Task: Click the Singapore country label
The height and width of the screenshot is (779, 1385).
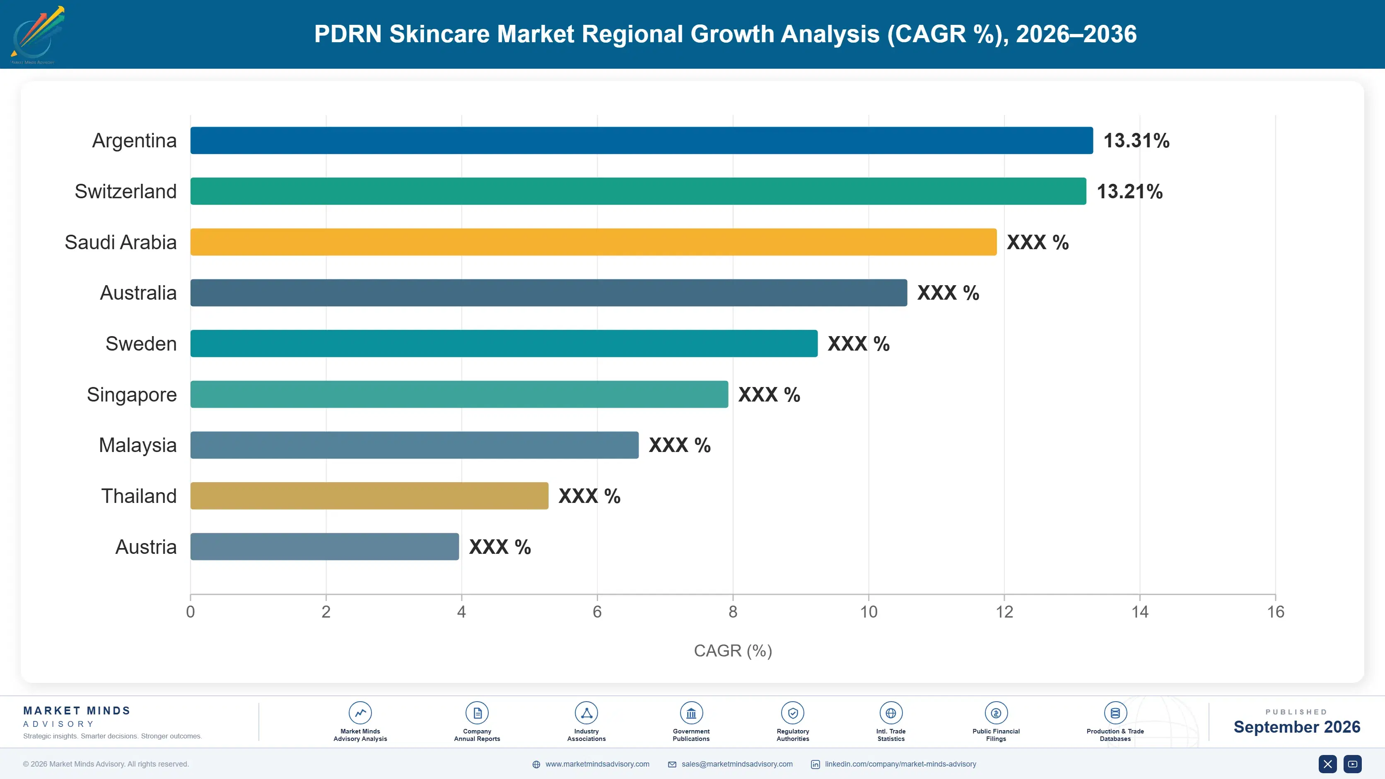Action: pos(132,395)
